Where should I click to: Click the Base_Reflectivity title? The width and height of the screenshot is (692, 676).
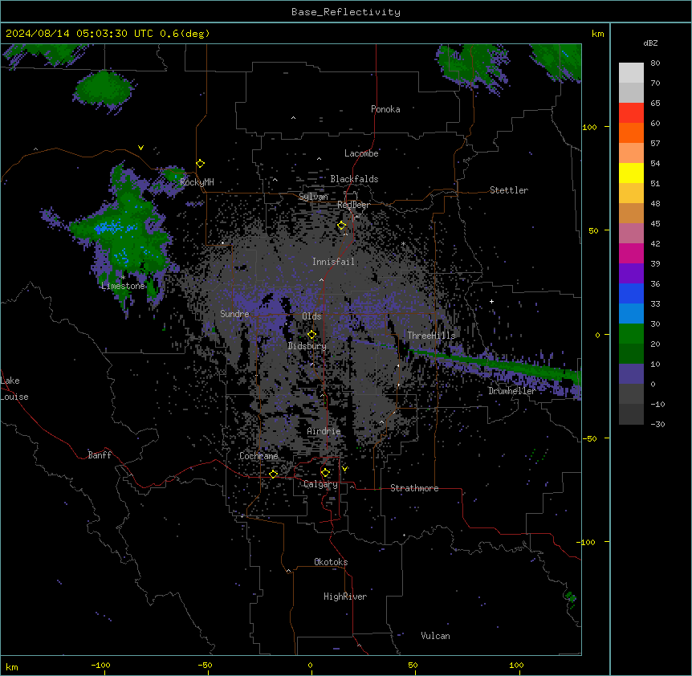[x=346, y=12]
